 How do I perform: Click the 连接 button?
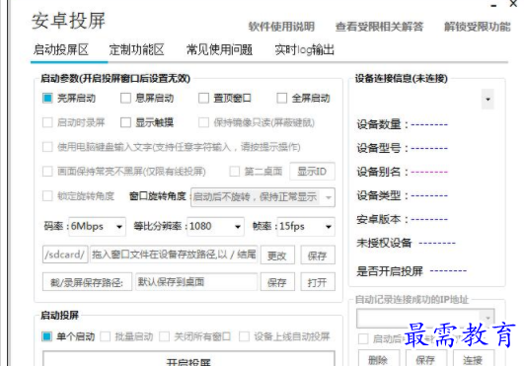point(474,359)
